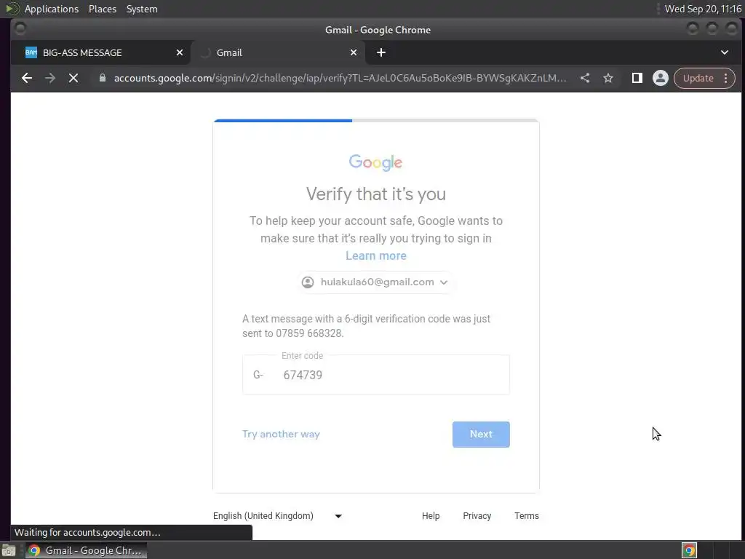
Task: Click the clock Wed Sep 20, 11:16
Action: (x=703, y=9)
